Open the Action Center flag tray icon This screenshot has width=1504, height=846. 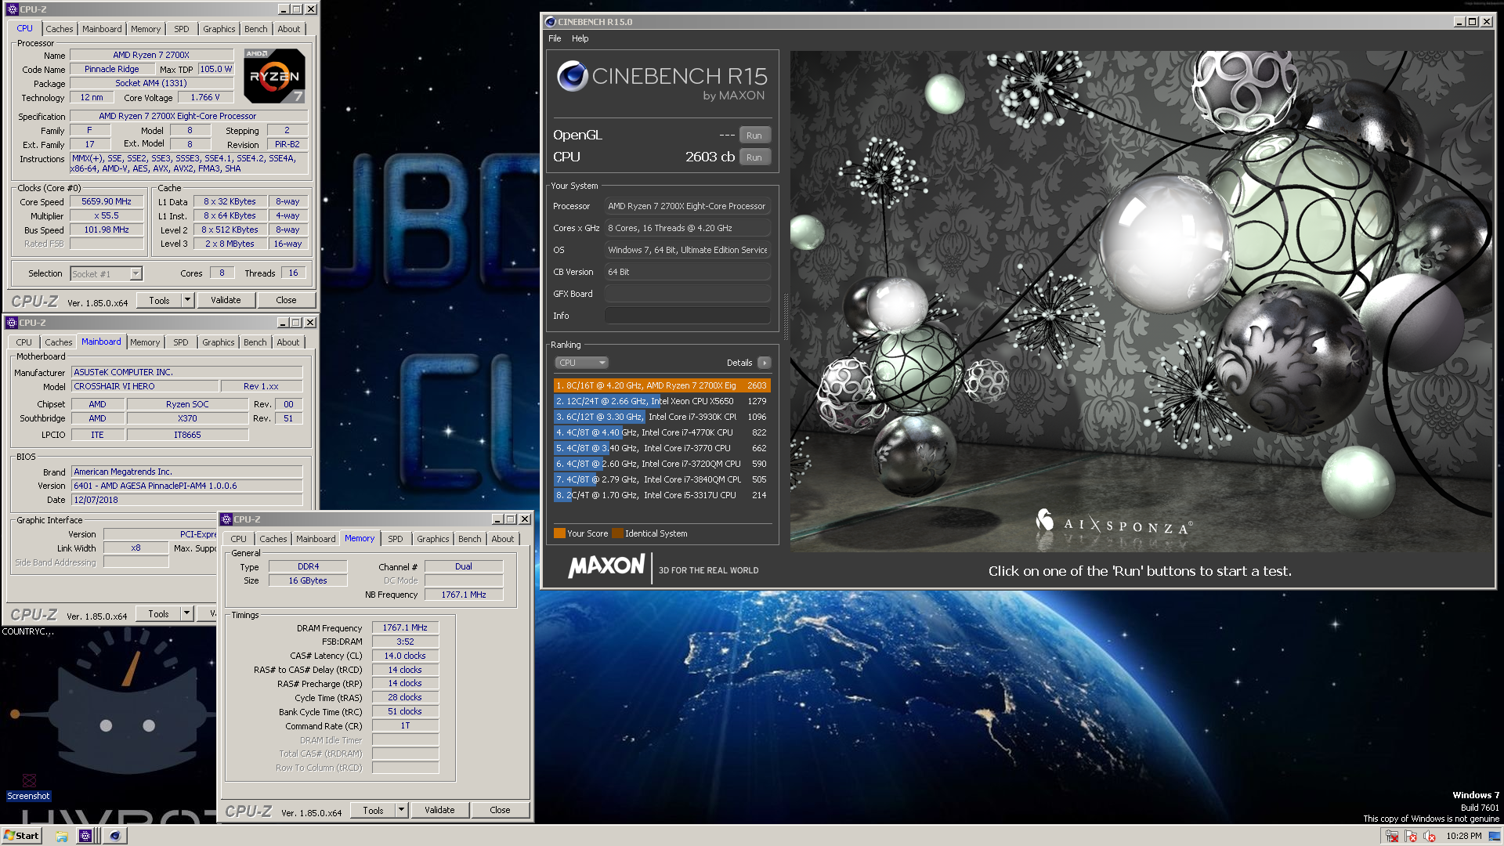1411,836
